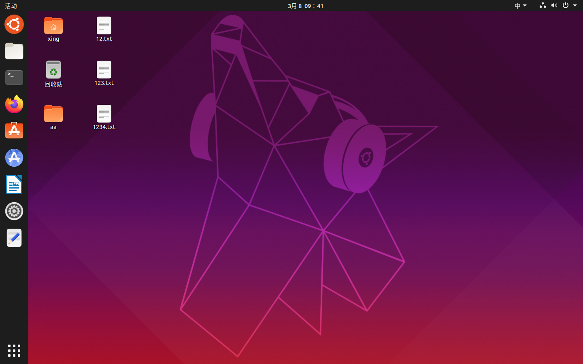Open the application updater icon in the dock
Screen dimensions: 583x364
[14, 158]
